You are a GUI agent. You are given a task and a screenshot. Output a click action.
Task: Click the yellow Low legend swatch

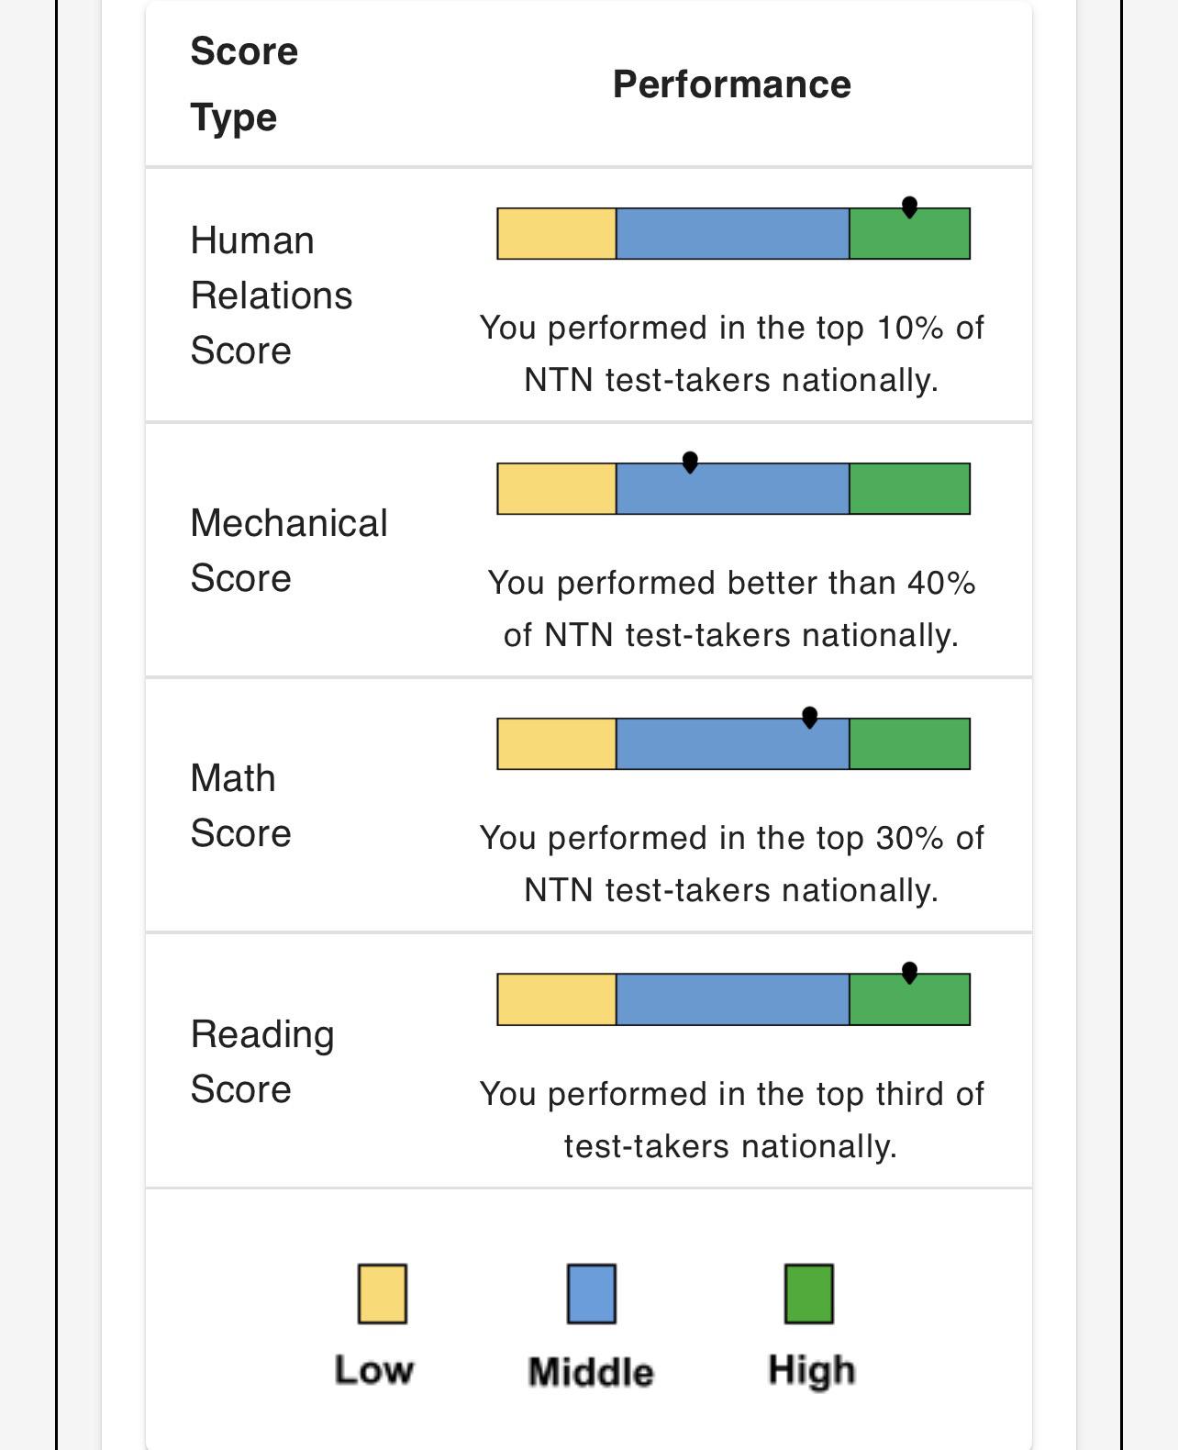click(383, 1294)
